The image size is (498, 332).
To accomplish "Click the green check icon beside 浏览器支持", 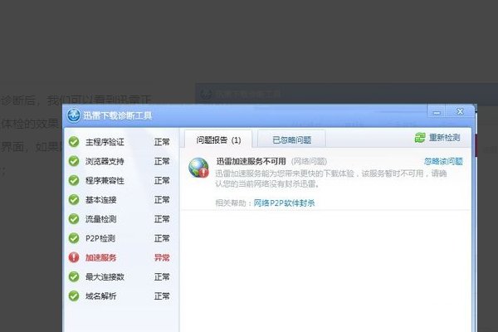I will pyautogui.click(x=74, y=161).
